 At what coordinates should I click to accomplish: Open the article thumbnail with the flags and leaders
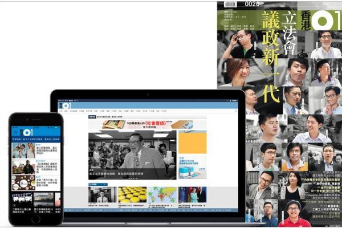point(192,194)
